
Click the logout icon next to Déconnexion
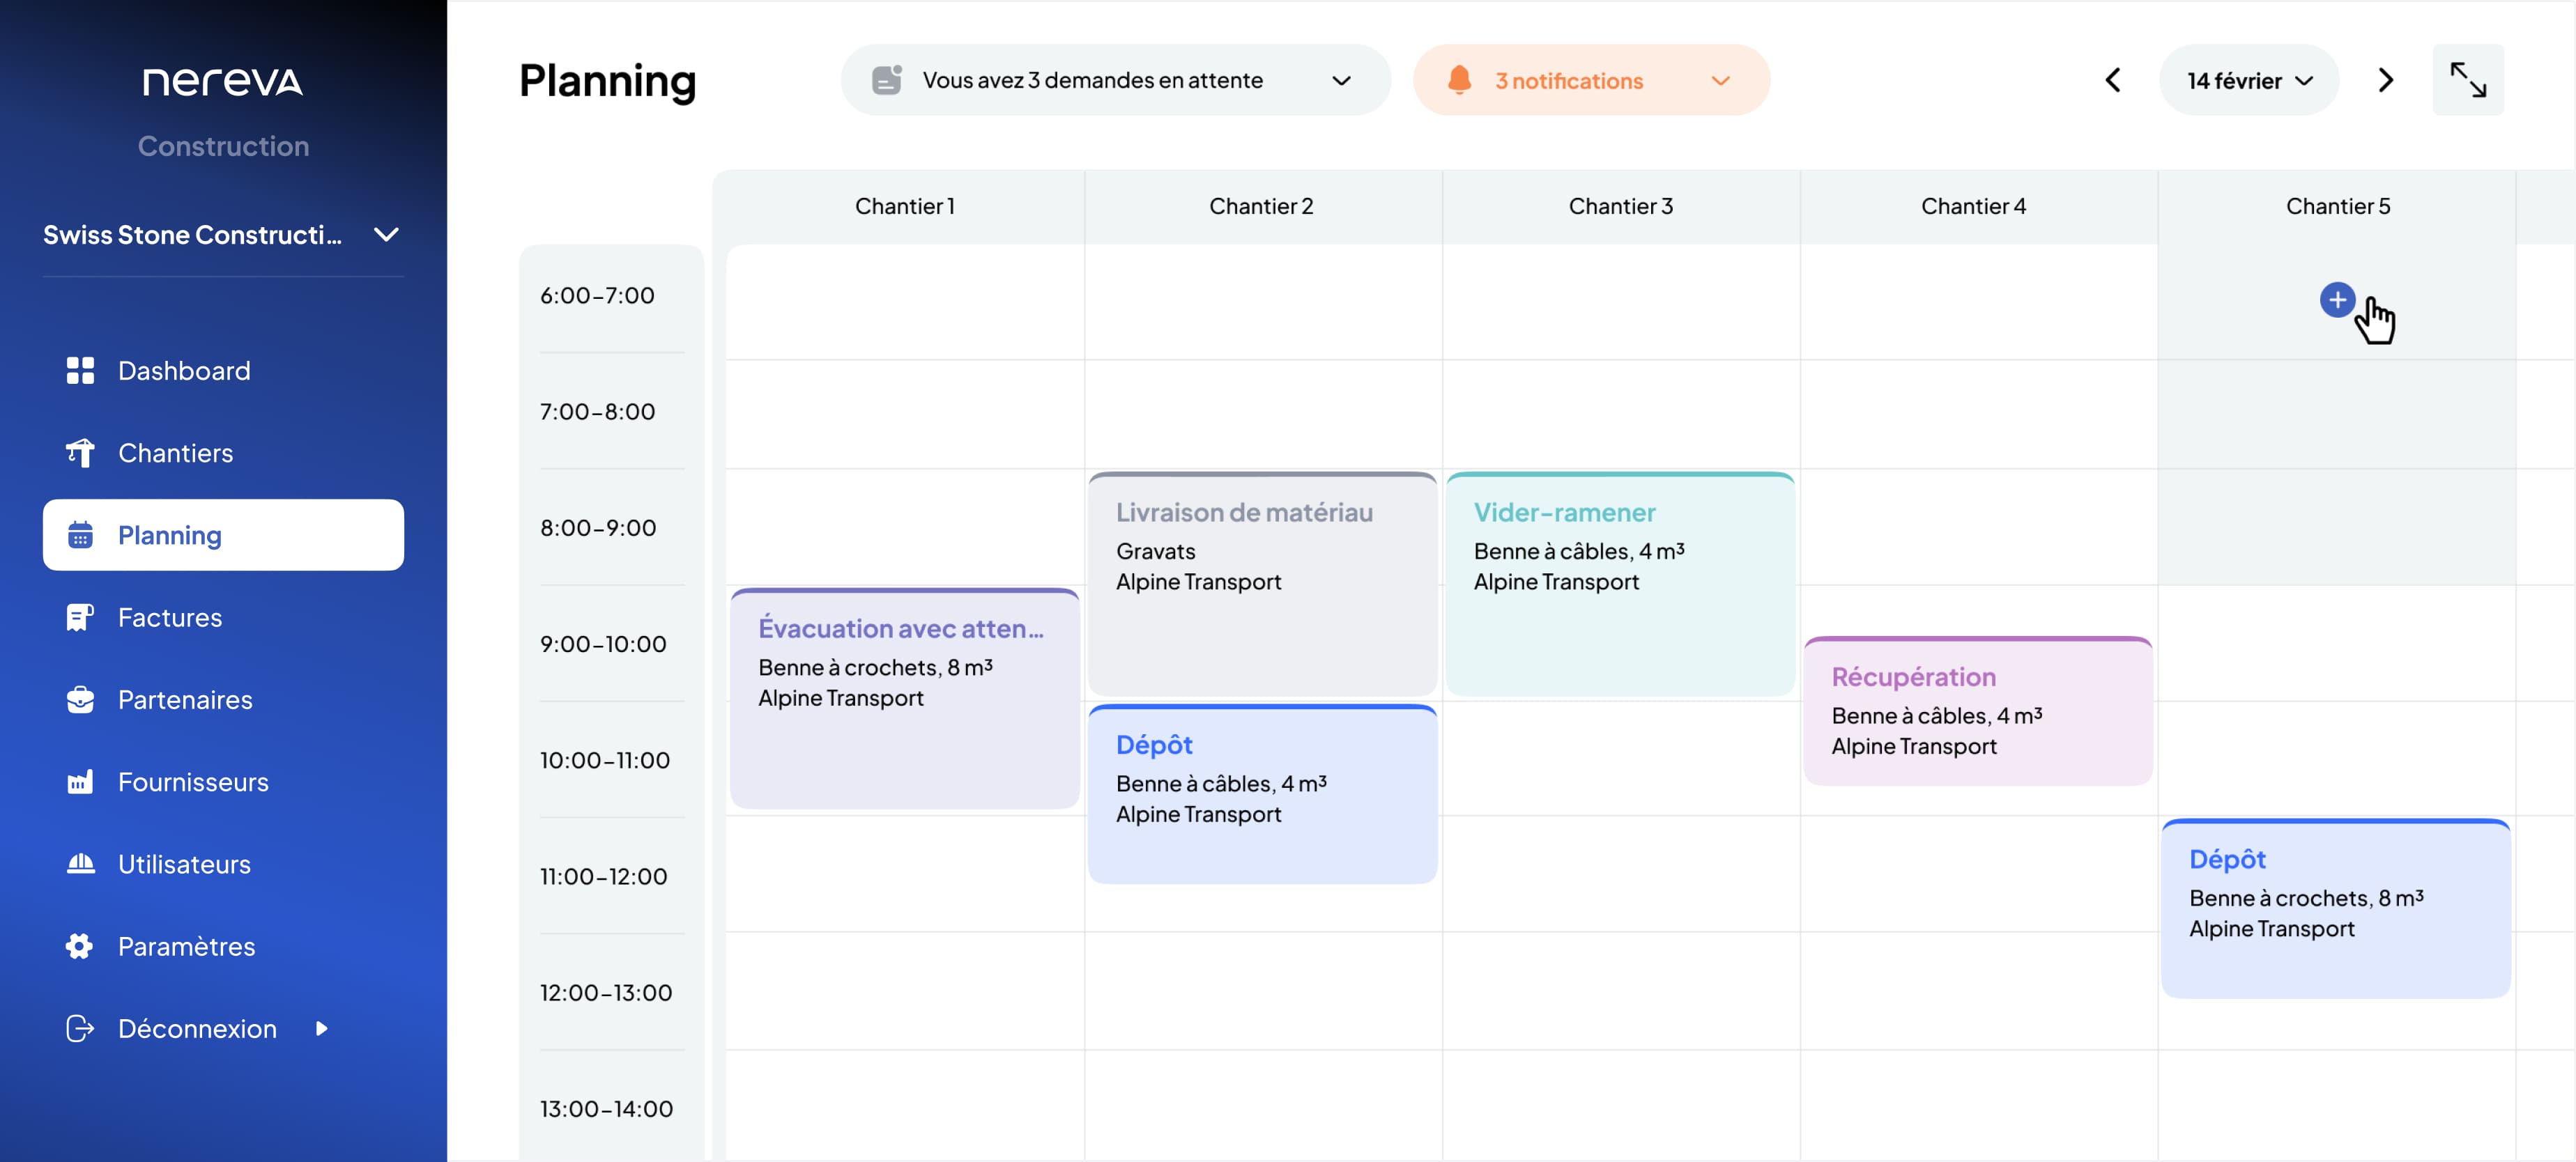79,1028
